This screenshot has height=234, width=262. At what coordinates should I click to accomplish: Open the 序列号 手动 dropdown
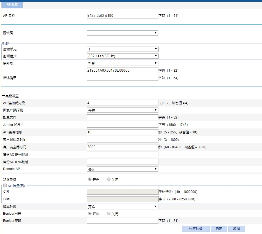point(122,63)
